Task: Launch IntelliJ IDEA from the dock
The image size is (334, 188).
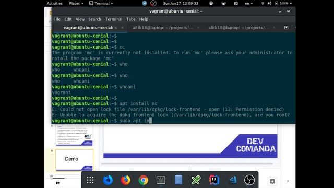Action: (214, 180)
